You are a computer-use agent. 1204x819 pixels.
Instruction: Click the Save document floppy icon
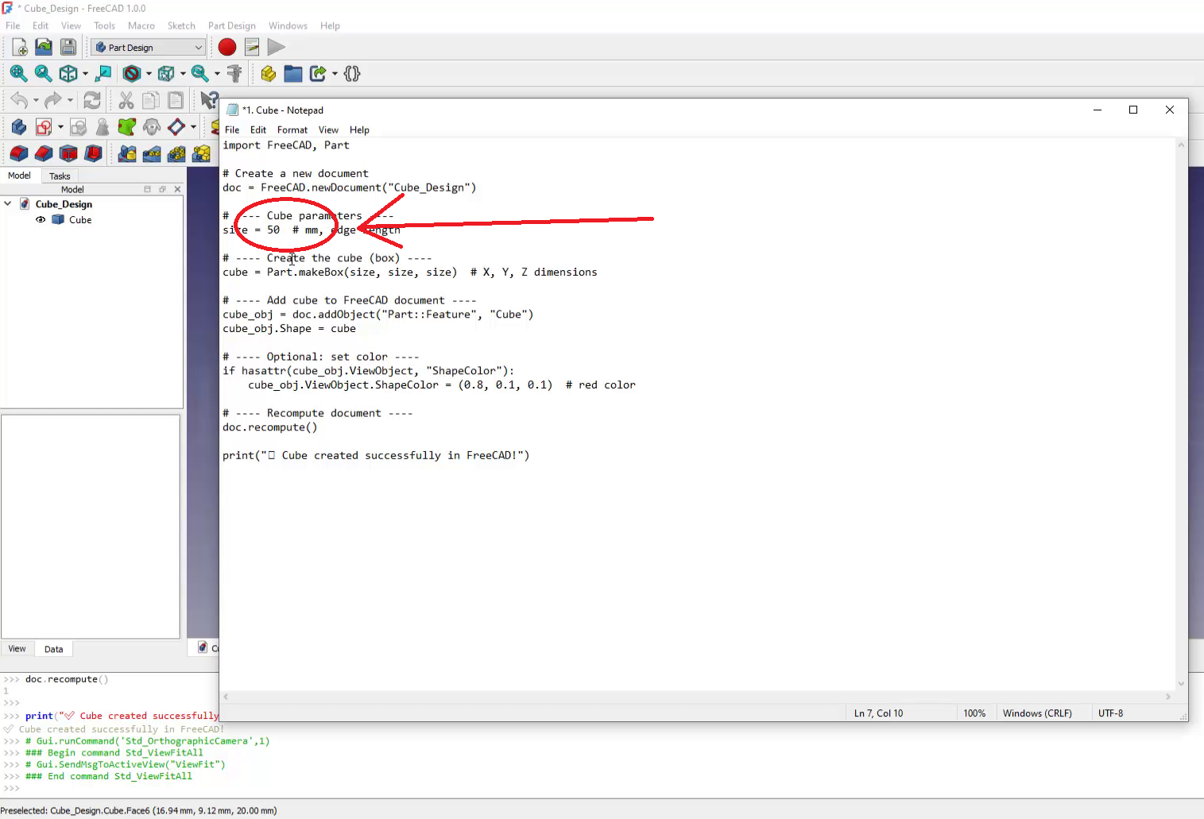[x=68, y=48]
